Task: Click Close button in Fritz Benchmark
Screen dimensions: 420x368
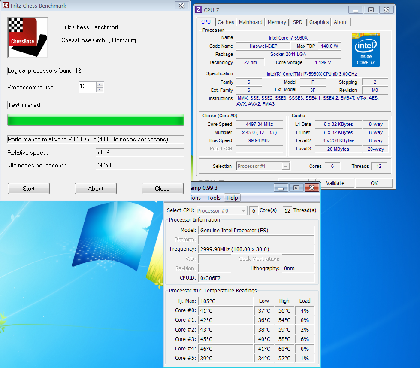Action: (162, 189)
